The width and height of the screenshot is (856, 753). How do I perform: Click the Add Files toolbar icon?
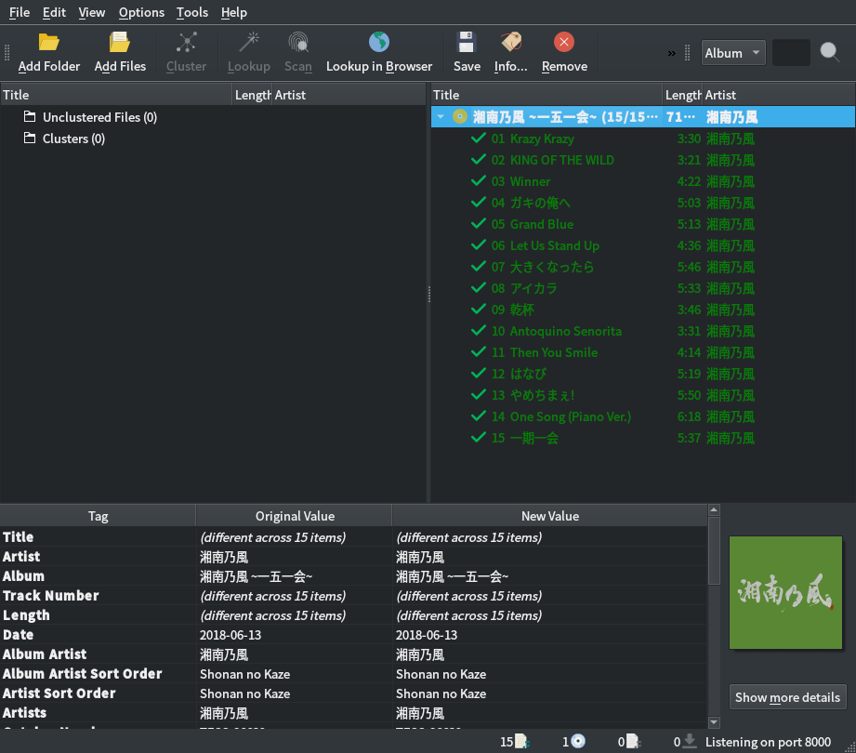point(120,43)
